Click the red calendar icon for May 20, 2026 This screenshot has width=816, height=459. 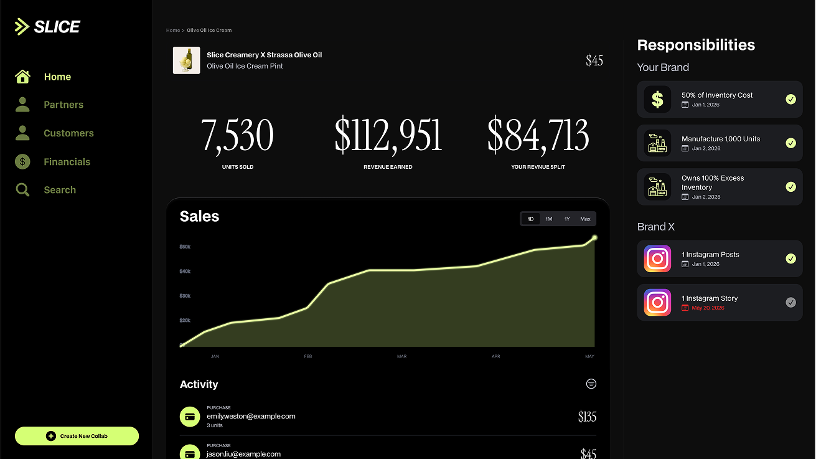pos(685,308)
